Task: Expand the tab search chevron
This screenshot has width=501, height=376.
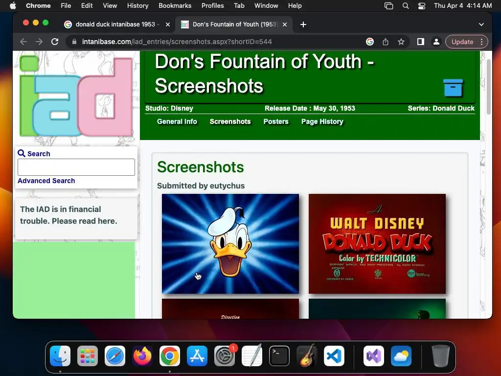Action: [x=481, y=24]
